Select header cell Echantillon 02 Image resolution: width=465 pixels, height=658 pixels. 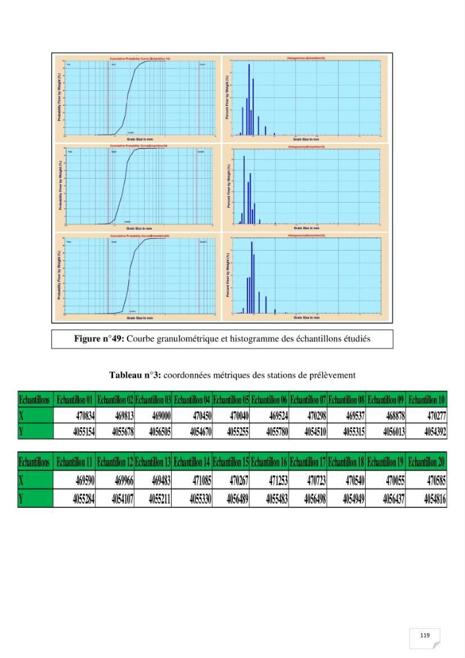tap(115, 399)
